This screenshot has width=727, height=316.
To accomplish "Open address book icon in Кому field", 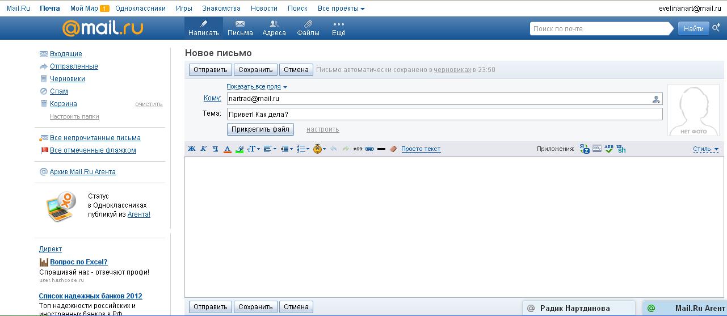I will (x=657, y=99).
